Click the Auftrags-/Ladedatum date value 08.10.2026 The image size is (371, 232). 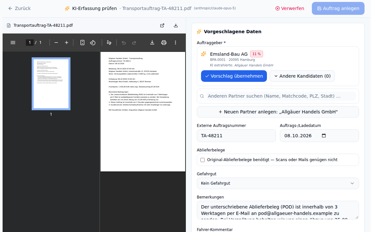point(298,136)
